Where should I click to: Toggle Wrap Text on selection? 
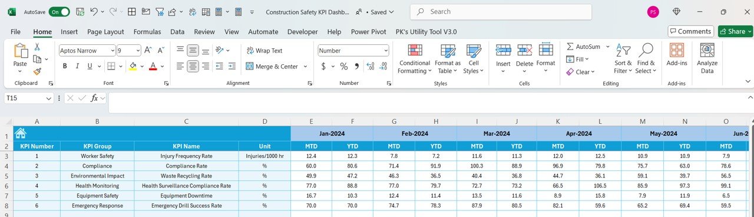click(264, 51)
